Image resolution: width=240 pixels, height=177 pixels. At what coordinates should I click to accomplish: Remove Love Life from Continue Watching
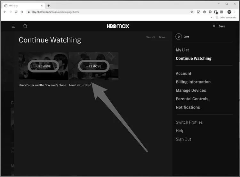[94, 66]
